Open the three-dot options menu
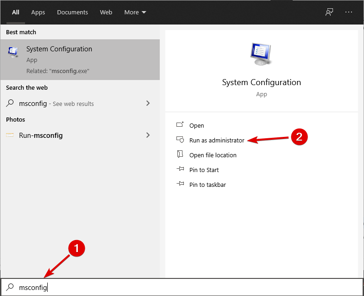This screenshot has width=364, height=296. [349, 12]
